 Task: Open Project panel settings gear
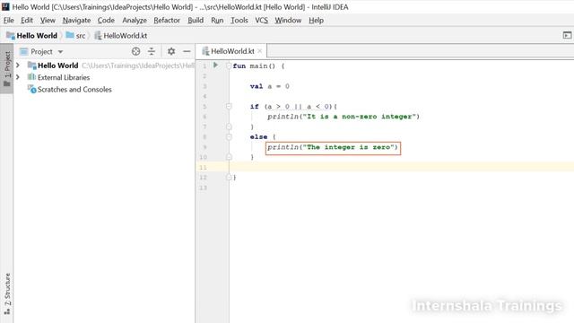171,52
